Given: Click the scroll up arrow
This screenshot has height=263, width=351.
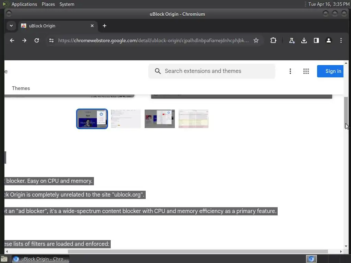Looking at the screenshot, I should click(346, 63).
